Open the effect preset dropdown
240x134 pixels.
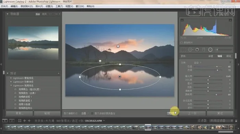[197, 63]
